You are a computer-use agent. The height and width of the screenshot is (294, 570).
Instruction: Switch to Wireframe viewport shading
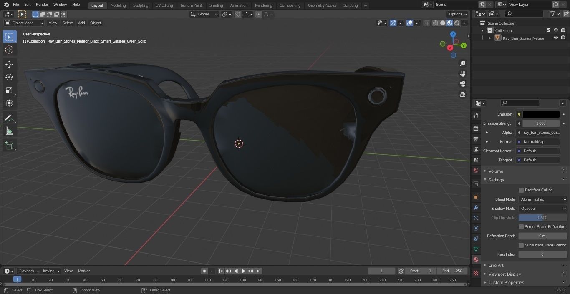[x=436, y=23]
